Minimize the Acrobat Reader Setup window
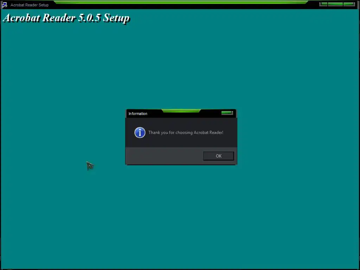The width and height of the screenshot is (360, 270). pyautogui.click(x=323, y=4)
